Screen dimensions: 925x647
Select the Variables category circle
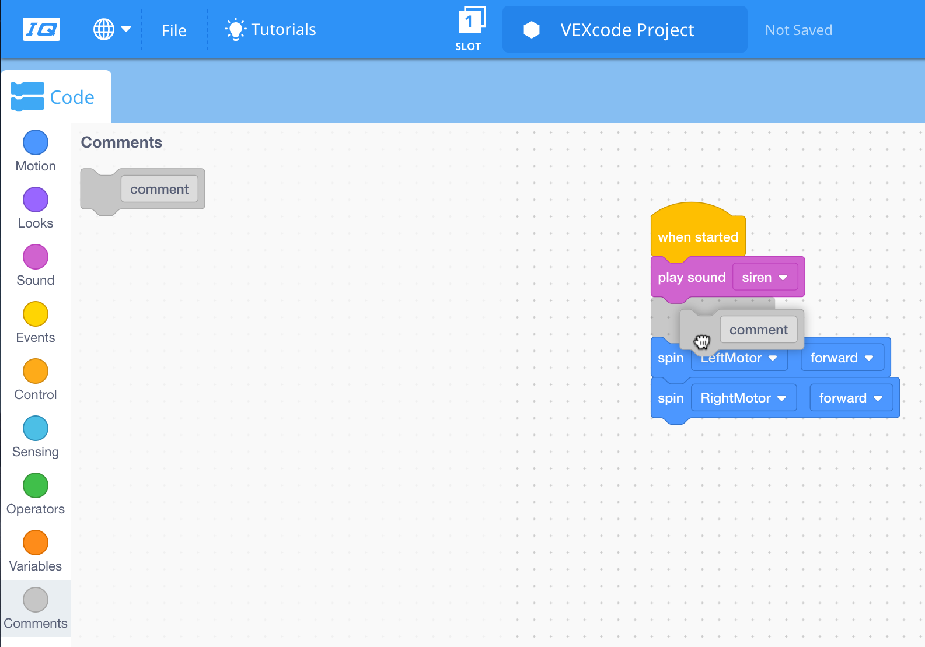click(x=36, y=543)
